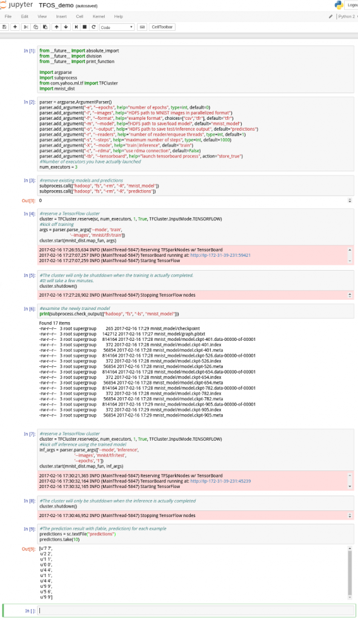Click the model.ckpt-905.meta file row
Screen dimensions: 358x620
(x=131, y=415)
